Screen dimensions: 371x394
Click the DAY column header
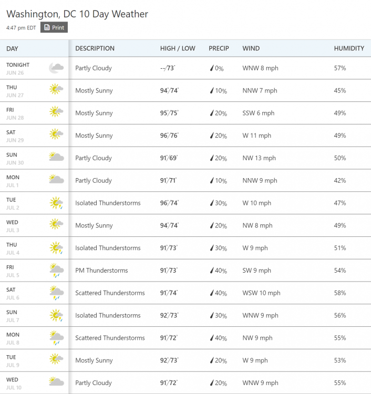point(13,48)
